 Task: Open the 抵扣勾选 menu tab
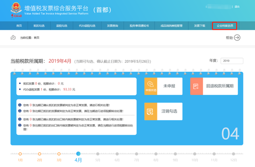(x=39, y=26)
